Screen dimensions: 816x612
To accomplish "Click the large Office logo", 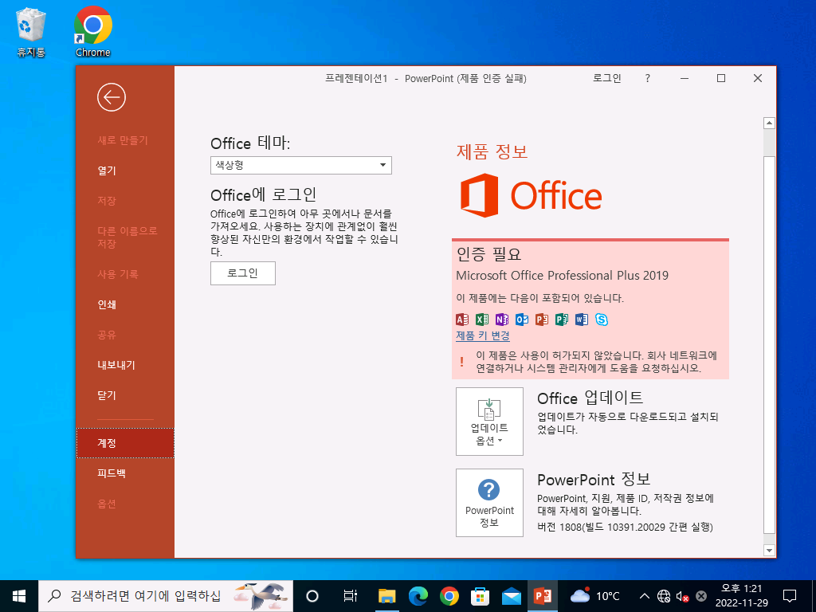I will point(531,196).
